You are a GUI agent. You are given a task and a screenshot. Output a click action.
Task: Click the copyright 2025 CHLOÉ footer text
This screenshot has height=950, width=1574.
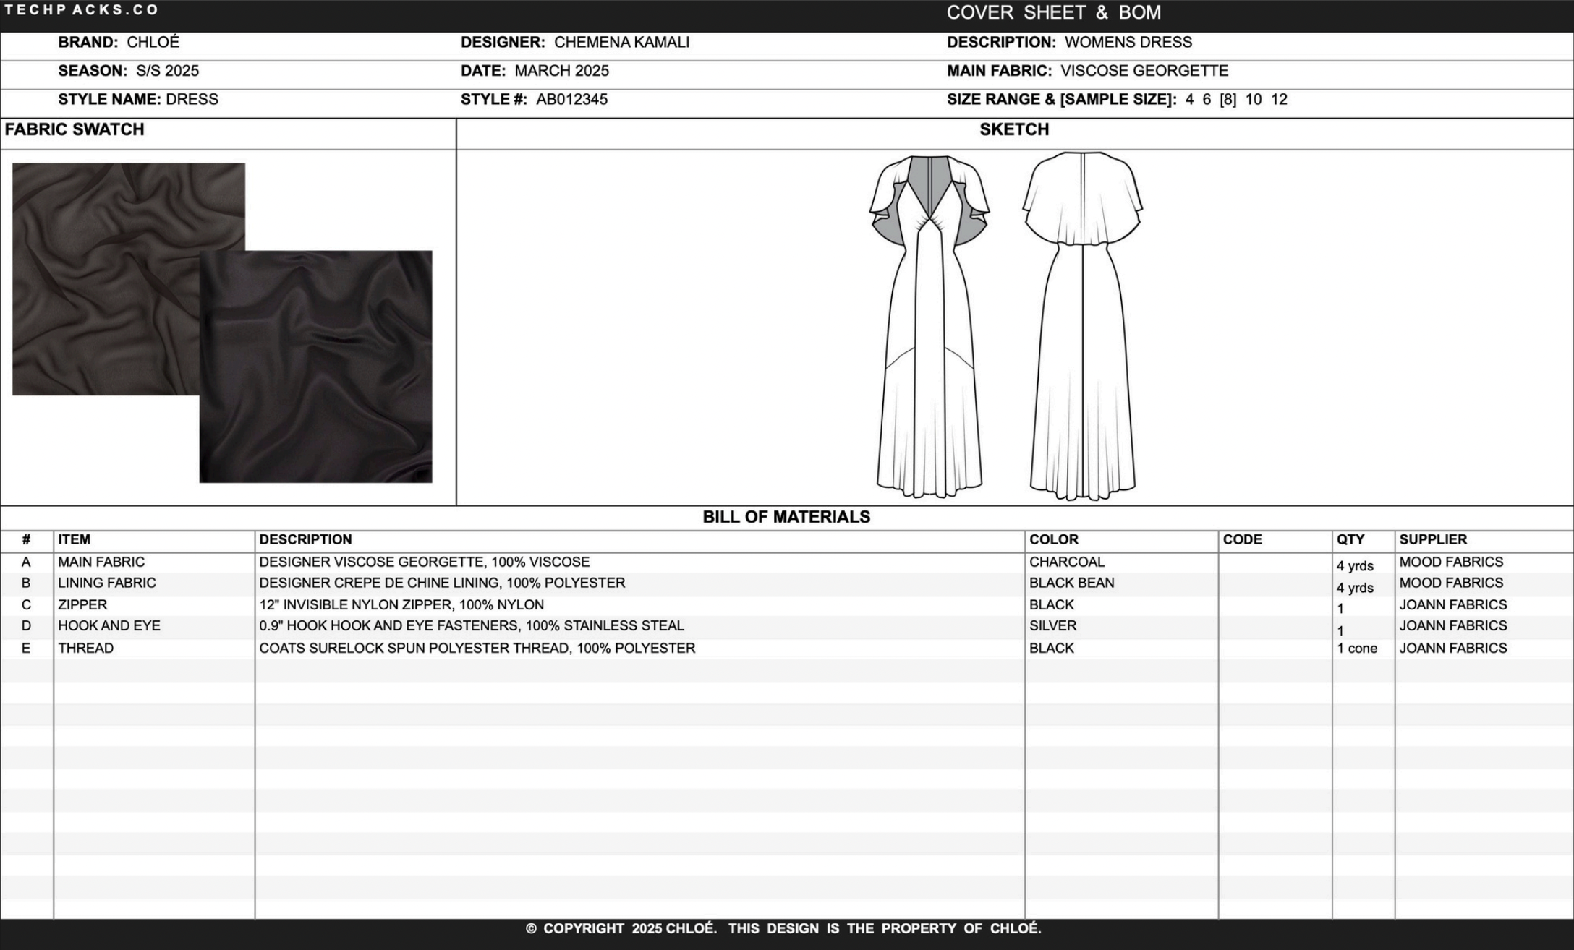click(783, 928)
